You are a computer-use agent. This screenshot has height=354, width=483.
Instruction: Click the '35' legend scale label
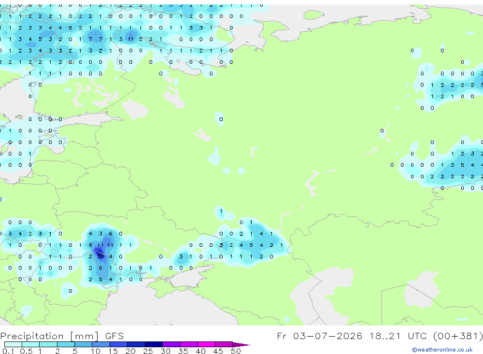tap(183, 351)
